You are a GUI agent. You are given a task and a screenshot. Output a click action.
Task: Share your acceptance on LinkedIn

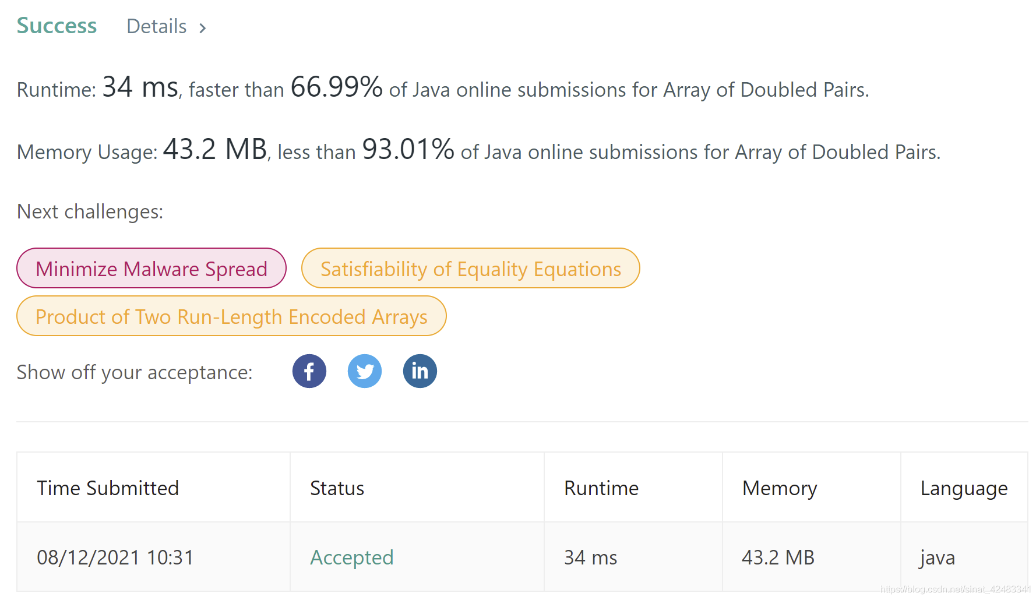[x=420, y=371]
